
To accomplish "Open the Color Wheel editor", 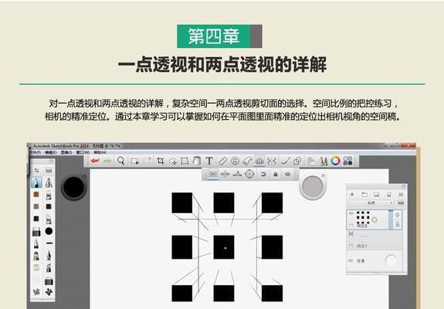I will 335,161.
